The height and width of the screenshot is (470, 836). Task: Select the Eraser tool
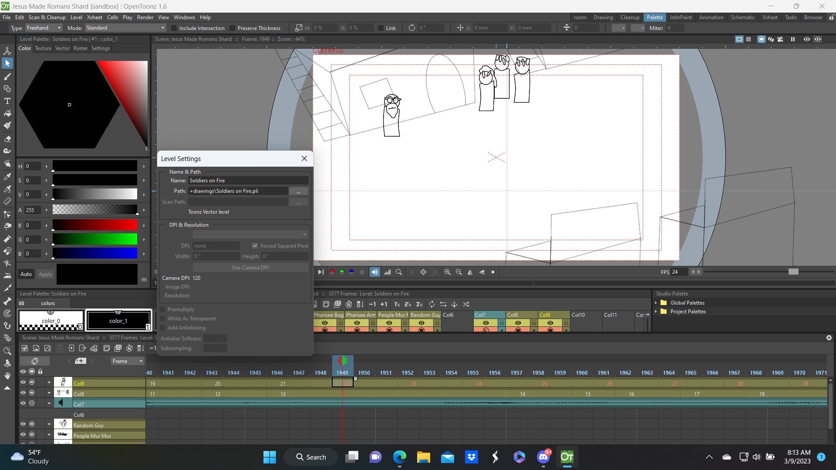(x=7, y=139)
